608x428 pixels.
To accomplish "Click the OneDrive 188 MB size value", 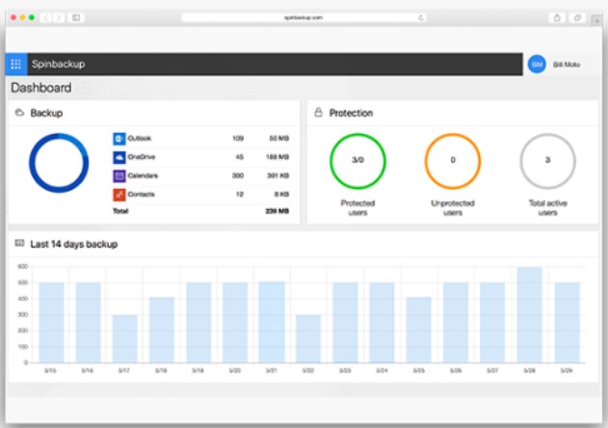I will coord(278,157).
